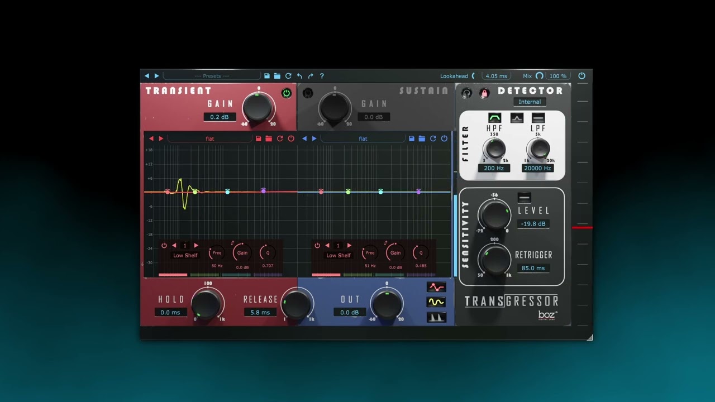Save sustain EQ preset blue disk icon
Image resolution: width=715 pixels, height=402 pixels.
tap(412, 138)
